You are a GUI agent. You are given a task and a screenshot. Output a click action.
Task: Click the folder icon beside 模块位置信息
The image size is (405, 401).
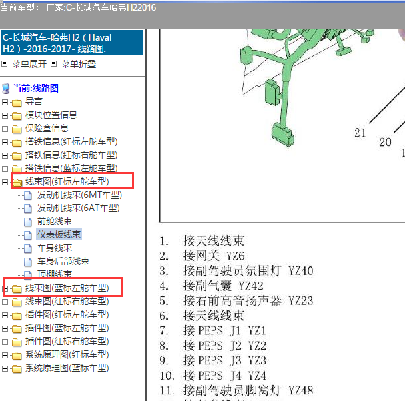17,116
